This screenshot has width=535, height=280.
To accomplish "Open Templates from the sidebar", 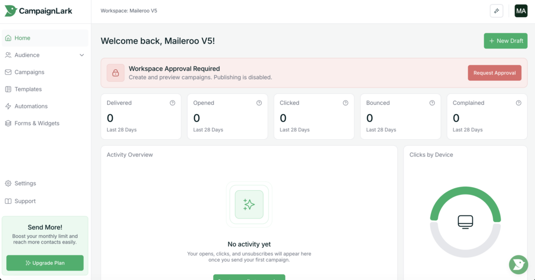I will coord(28,89).
